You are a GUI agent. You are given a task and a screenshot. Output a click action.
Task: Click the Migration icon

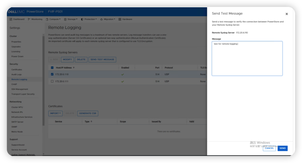point(102,19)
